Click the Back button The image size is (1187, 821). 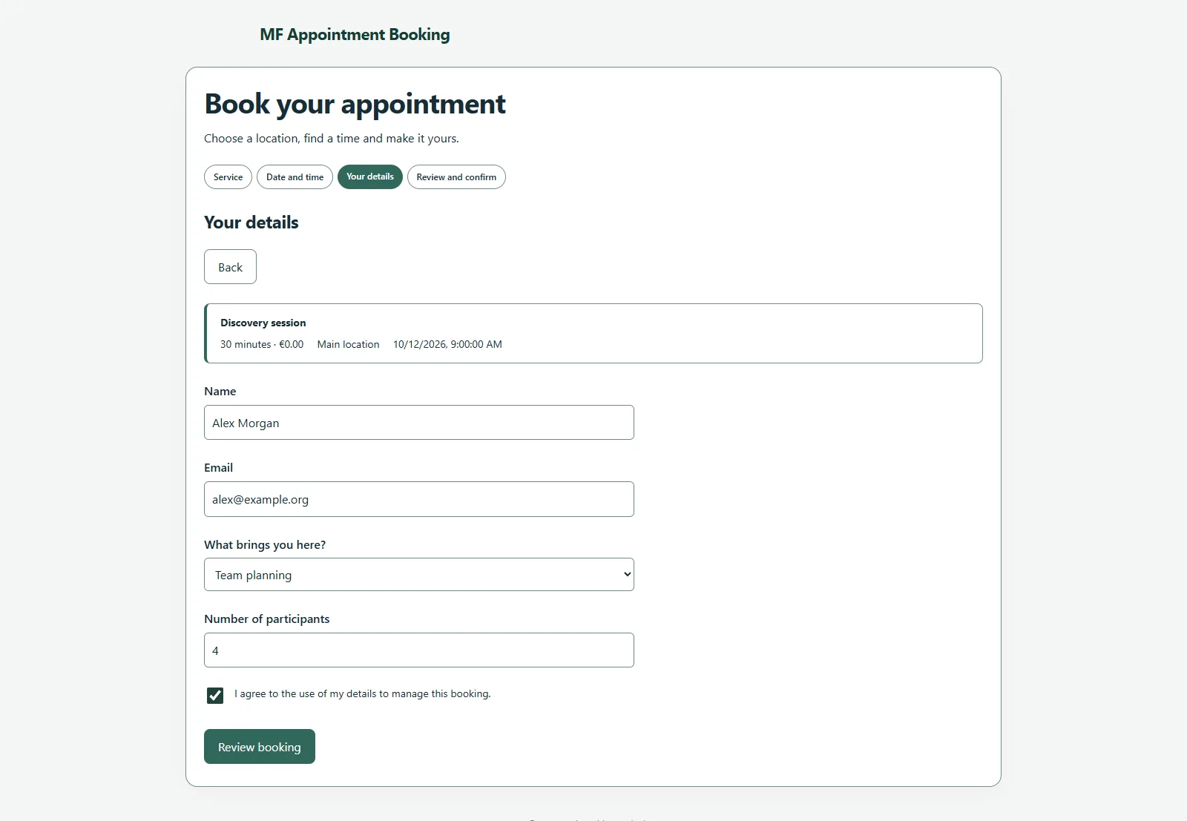230,266
